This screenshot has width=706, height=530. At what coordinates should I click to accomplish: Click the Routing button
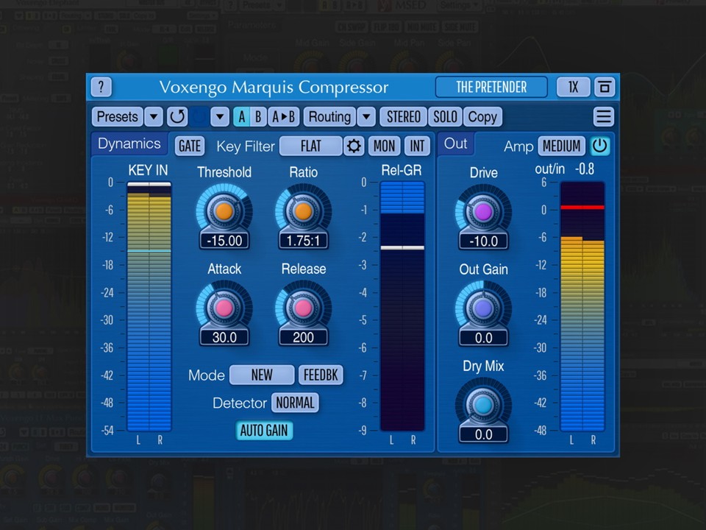[329, 117]
